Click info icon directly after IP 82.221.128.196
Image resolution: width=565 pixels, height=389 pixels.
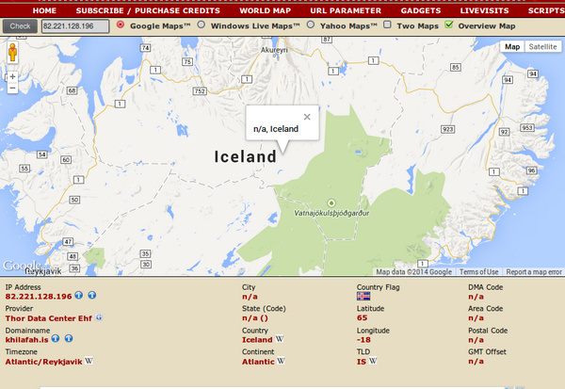[78, 295]
